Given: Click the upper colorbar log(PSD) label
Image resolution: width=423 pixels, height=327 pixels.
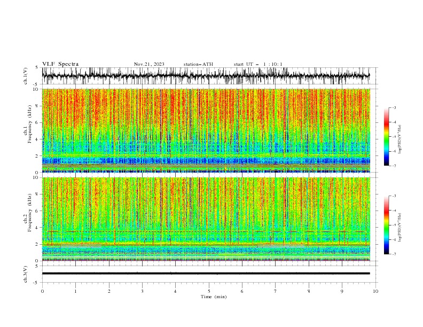Looking at the screenshot, I should click(x=399, y=139).
